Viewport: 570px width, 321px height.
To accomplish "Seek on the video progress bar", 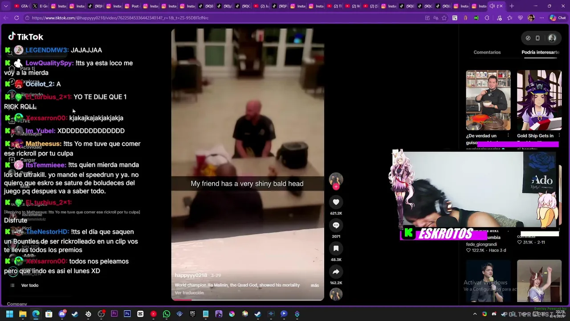I will tap(248, 300).
